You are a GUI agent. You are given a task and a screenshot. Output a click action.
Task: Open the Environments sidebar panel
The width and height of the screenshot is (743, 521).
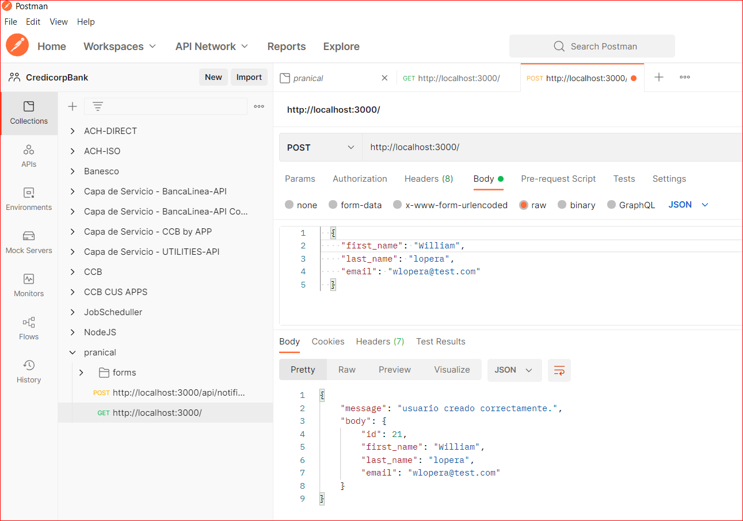pos(29,200)
